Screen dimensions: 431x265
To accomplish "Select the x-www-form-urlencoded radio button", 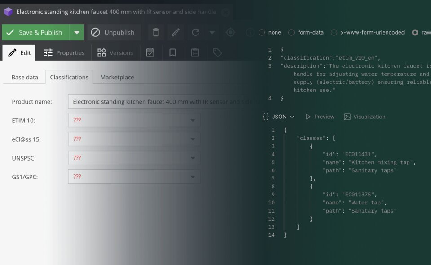I will tap(334, 32).
